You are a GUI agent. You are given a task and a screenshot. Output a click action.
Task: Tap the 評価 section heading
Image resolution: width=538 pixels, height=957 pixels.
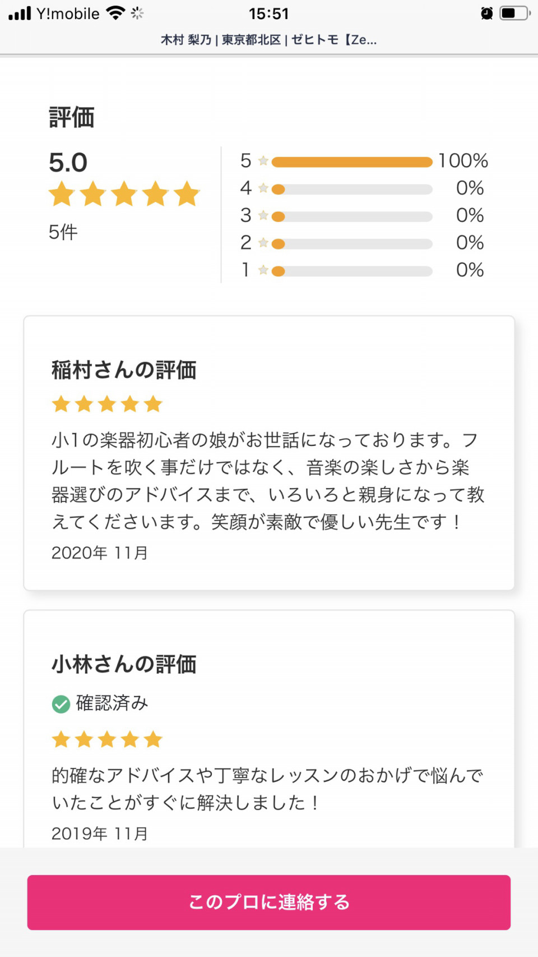[x=72, y=117]
